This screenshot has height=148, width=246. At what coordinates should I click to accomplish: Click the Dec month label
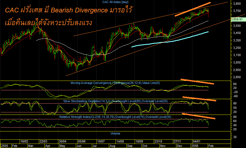pyautogui.click(x=179, y=146)
